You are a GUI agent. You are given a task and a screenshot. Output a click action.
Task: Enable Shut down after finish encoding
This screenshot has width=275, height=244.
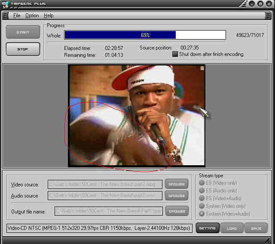(175, 54)
